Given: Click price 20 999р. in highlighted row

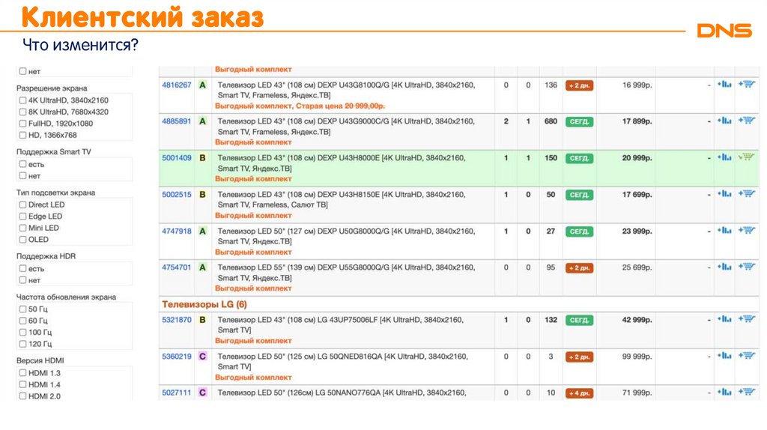Looking at the screenshot, I should coord(637,158).
